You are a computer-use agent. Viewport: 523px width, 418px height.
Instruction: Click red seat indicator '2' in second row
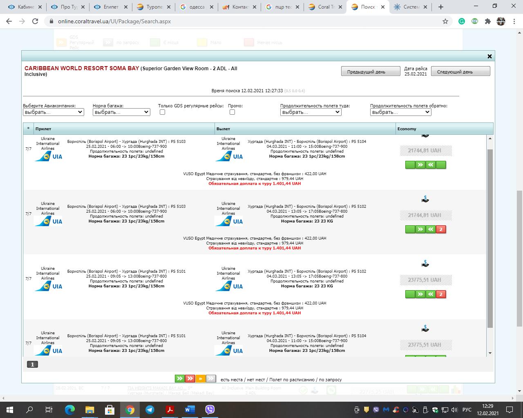[441, 229]
